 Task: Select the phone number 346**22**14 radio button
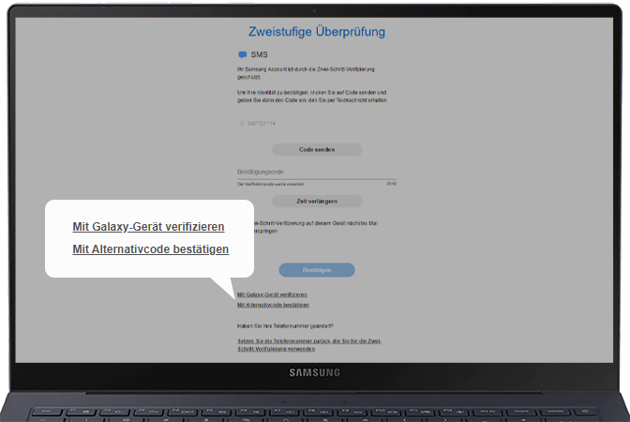[242, 124]
